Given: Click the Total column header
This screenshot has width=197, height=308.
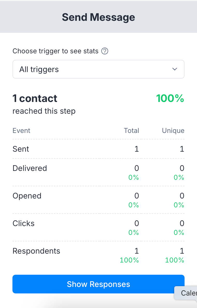Looking at the screenshot, I should 131,131.
